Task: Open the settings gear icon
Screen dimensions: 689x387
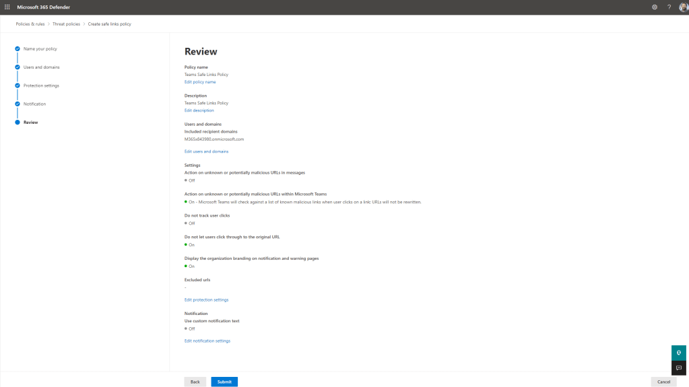Action: (654, 7)
